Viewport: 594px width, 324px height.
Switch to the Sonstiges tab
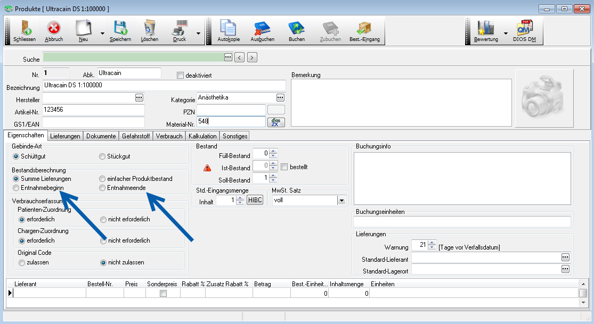click(x=235, y=136)
